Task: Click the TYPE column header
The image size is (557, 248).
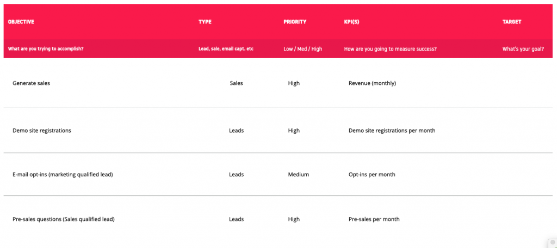Action: click(205, 22)
